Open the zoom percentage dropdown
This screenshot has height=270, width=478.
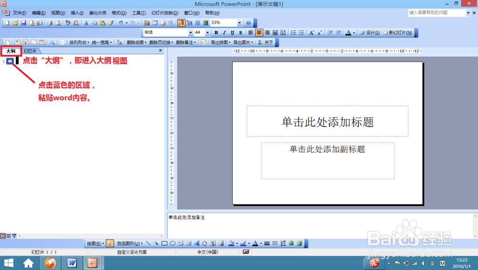(x=239, y=23)
